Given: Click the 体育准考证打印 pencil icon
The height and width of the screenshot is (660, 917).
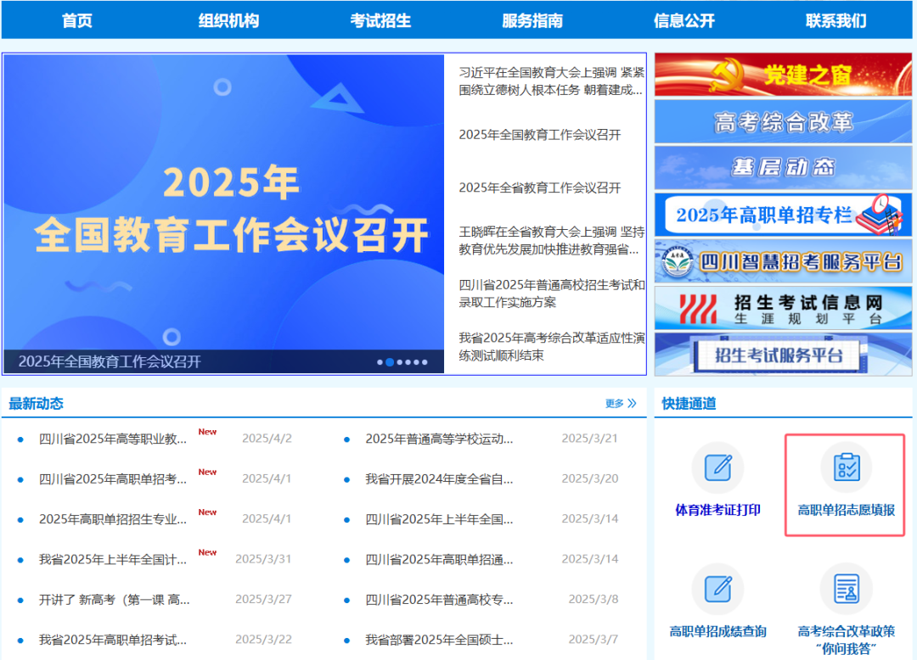Looking at the screenshot, I should point(717,466).
